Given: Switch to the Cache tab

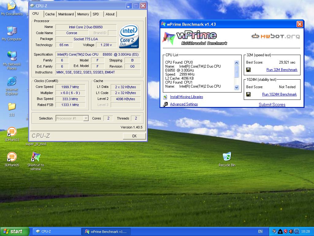Looking at the screenshot, I should coord(50,14).
